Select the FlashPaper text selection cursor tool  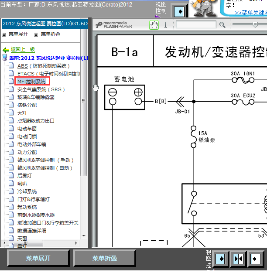click(166, 25)
